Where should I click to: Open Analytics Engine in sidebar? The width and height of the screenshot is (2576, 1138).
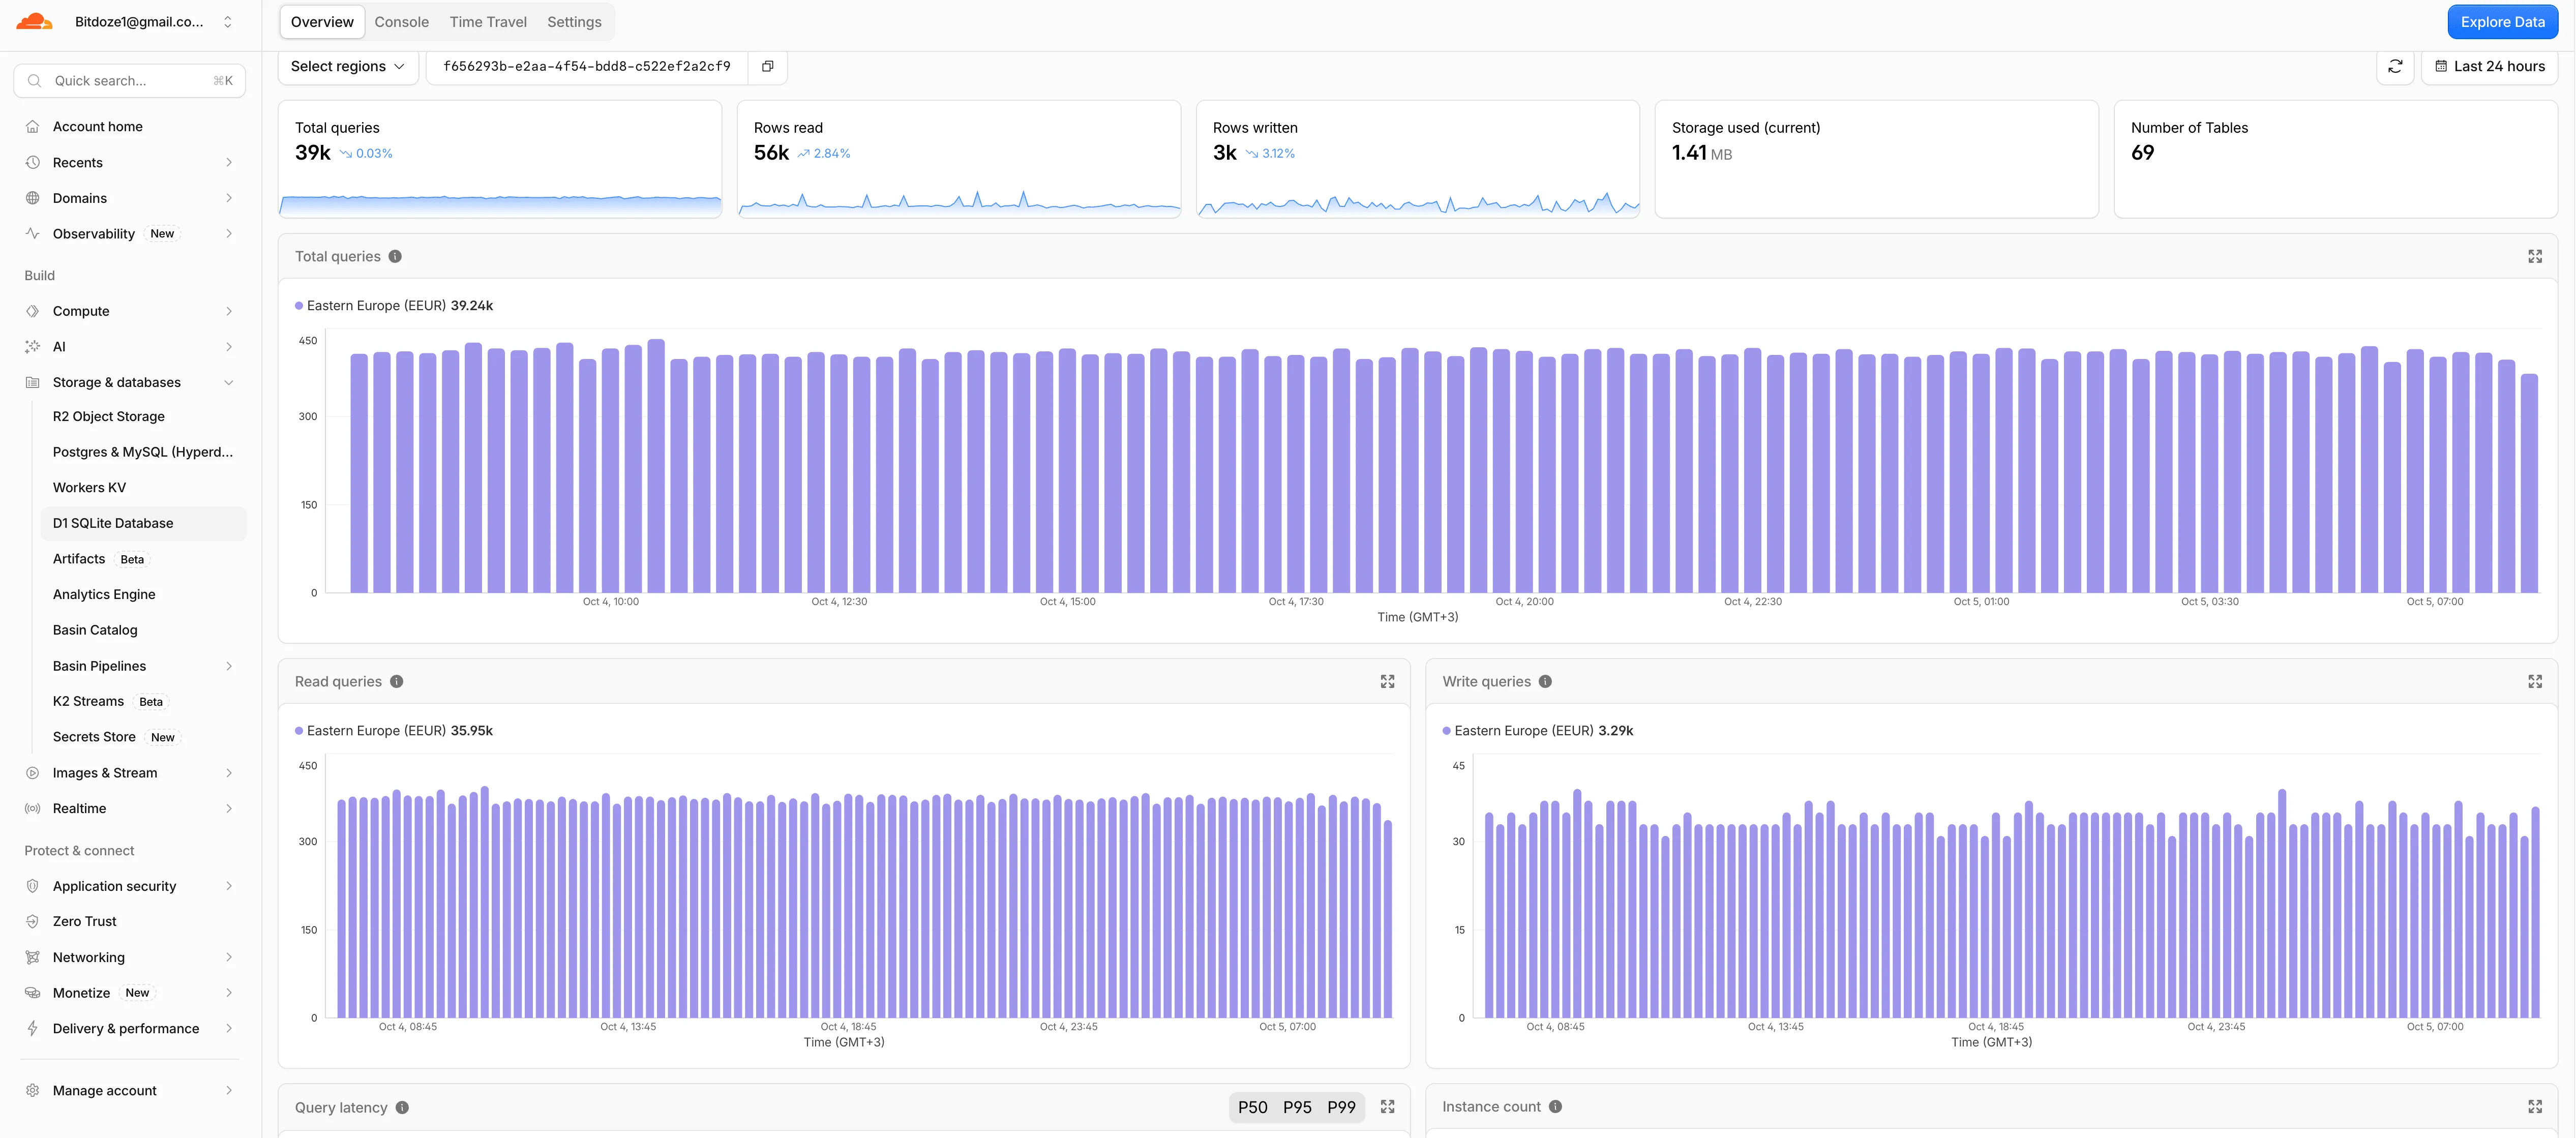[x=104, y=594]
